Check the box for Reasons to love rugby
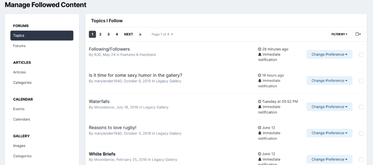This screenshot has height=165, width=373. point(361,133)
